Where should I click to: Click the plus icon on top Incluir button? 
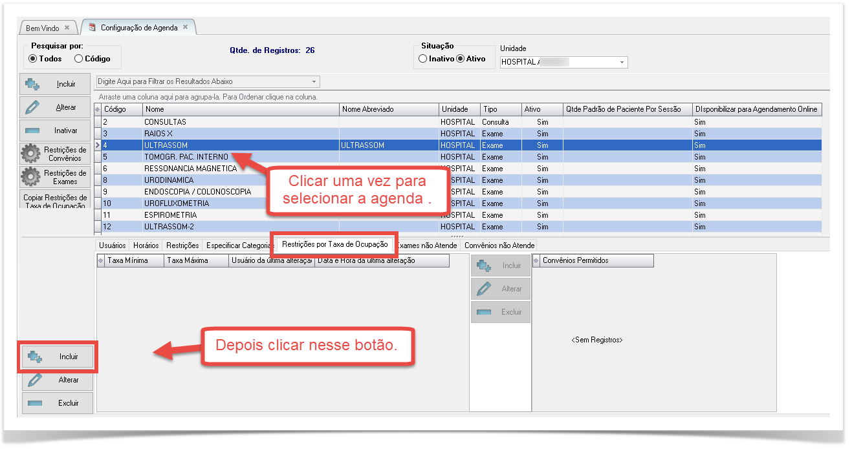click(x=33, y=85)
